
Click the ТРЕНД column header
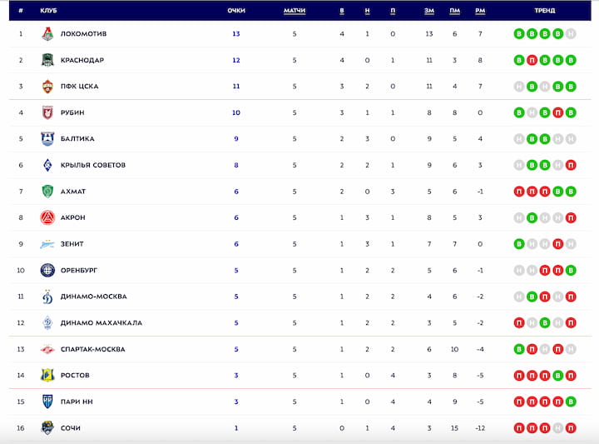tap(545, 11)
